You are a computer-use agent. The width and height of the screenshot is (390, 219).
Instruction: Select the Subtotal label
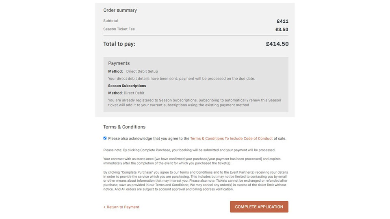point(110,21)
